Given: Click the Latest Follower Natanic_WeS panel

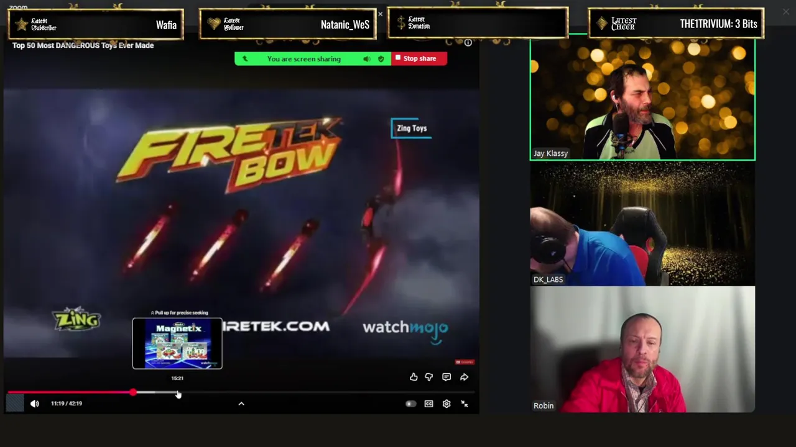Looking at the screenshot, I should click(x=288, y=24).
